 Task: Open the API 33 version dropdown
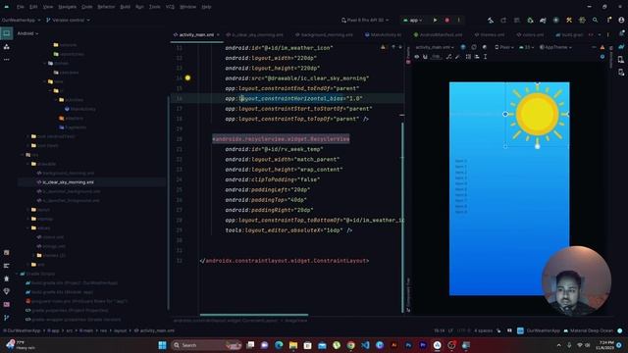[x=527, y=47]
